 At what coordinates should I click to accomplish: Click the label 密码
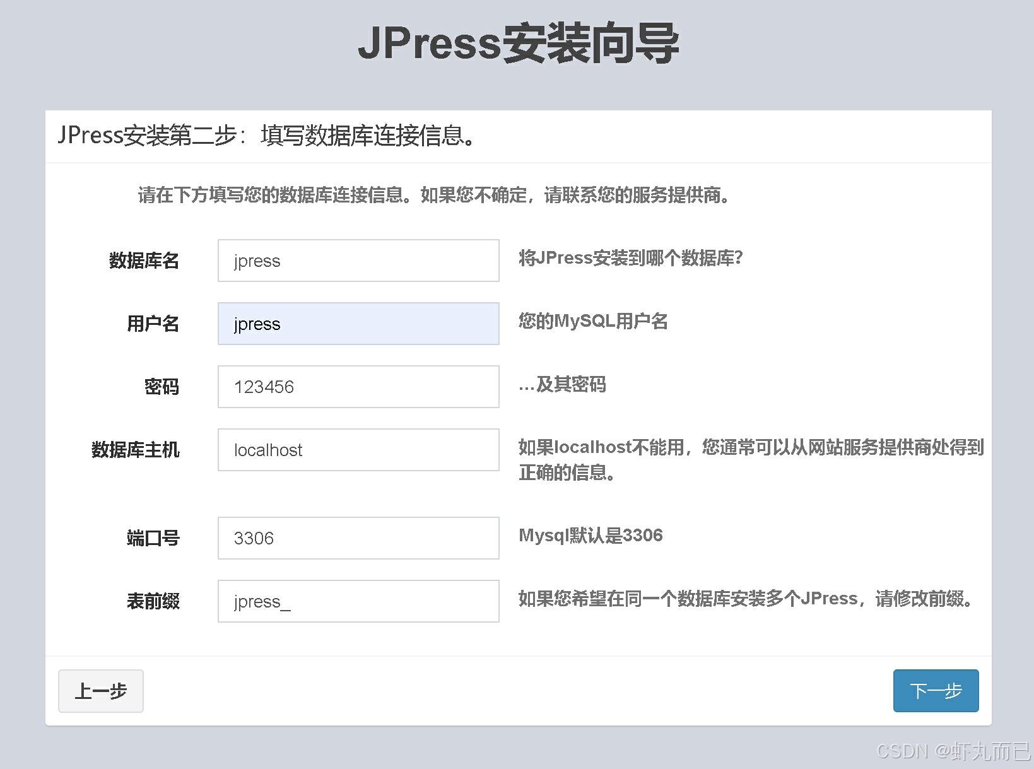click(162, 387)
